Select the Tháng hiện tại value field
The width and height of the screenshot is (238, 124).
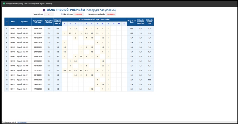tap(49, 14)
